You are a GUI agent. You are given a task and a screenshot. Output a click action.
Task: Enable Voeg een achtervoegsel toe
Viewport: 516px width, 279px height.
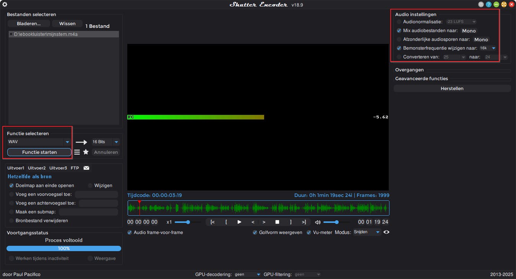11,203
